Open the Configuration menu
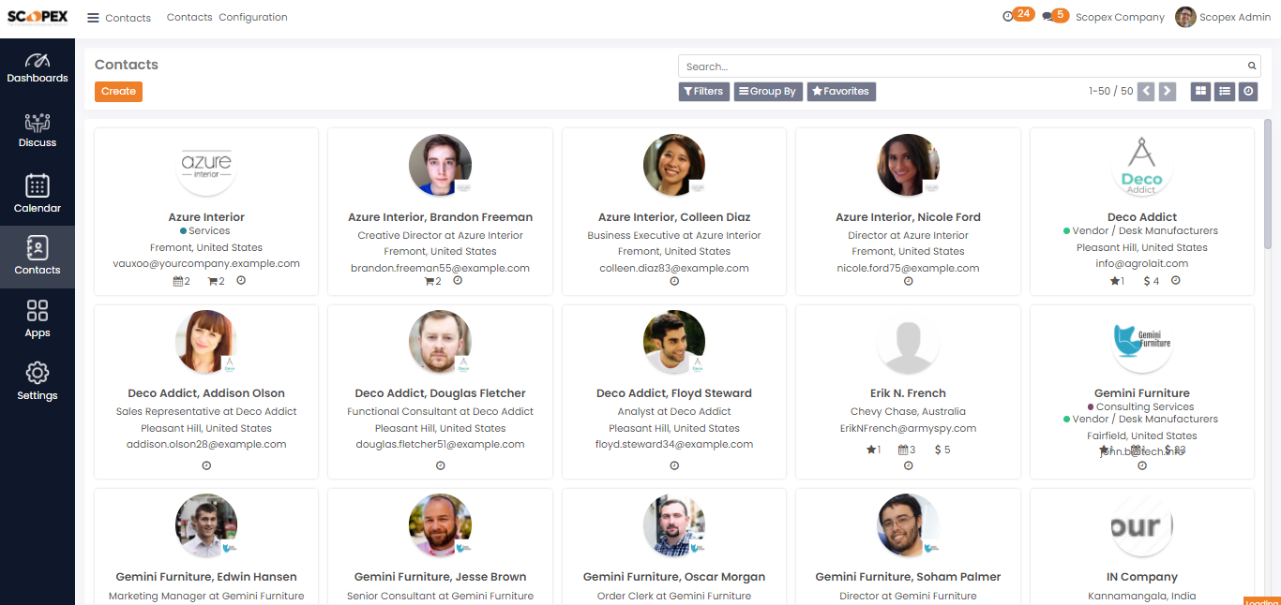 click(253, 17)
